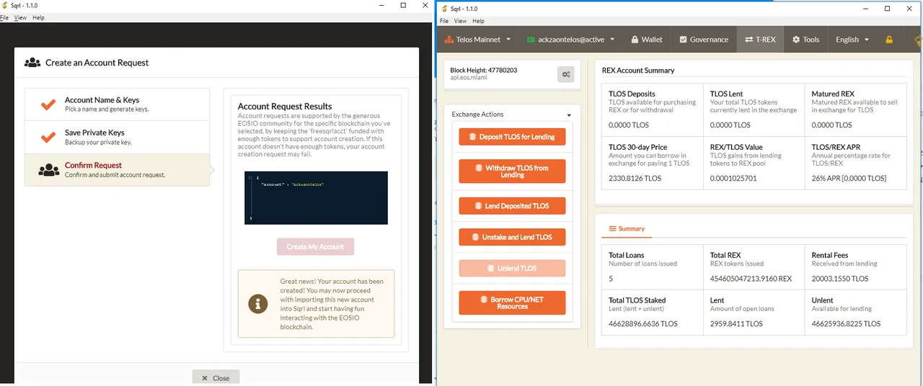Open the ackzaontelos@active account dropdown
The width and height of the screenshot is (923, 386).
pyautogui.click(x=570, y=40)
